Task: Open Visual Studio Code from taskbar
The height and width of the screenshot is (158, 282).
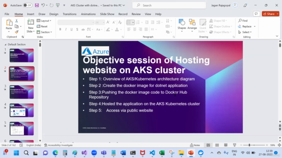Action: click(152, 153)
